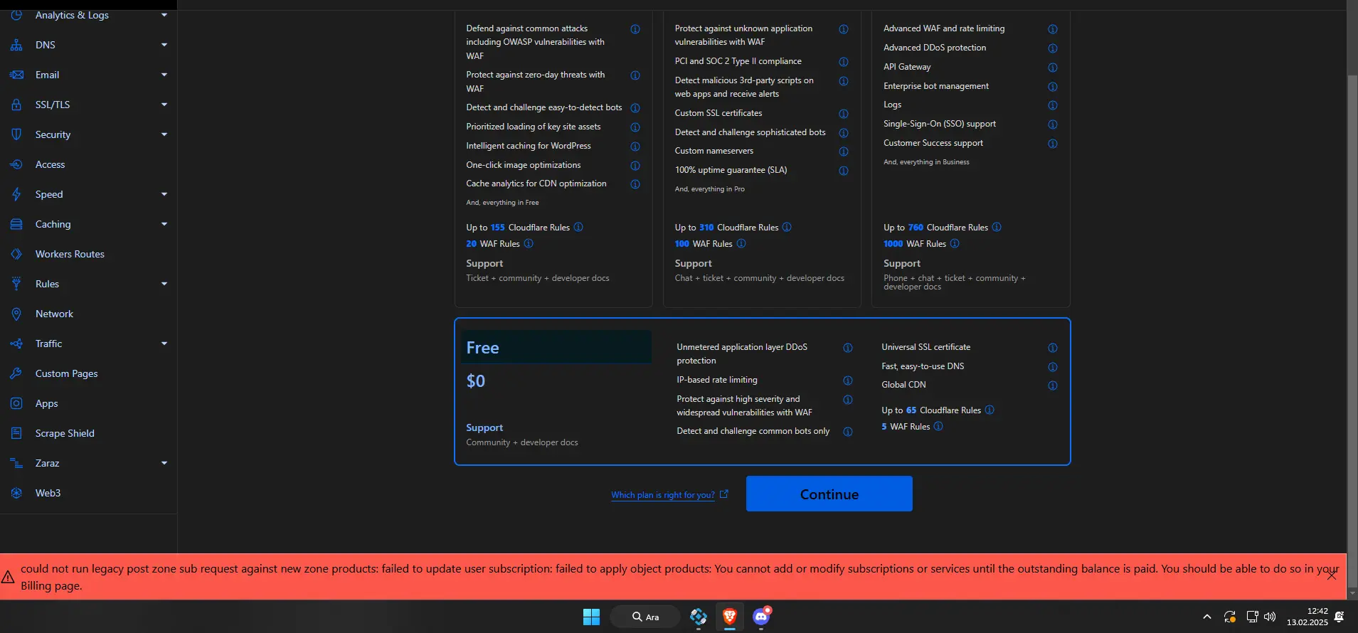Click the Email envelope icon

pos(16,75)
